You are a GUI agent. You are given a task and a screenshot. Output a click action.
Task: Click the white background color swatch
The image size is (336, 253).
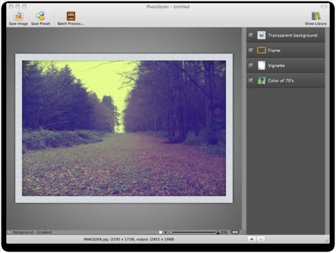click(160, 232)
